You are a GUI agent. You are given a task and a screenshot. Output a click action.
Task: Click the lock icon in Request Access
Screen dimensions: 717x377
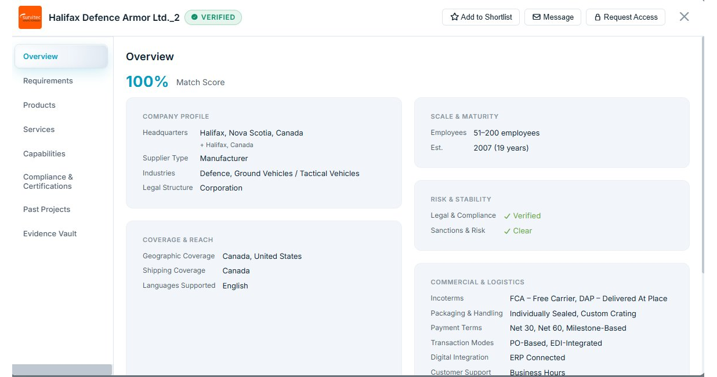coord(597,17)
